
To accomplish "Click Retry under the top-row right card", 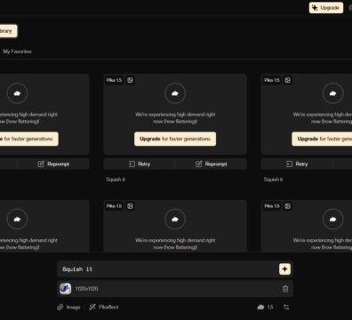I will click(x=297, y=164).
